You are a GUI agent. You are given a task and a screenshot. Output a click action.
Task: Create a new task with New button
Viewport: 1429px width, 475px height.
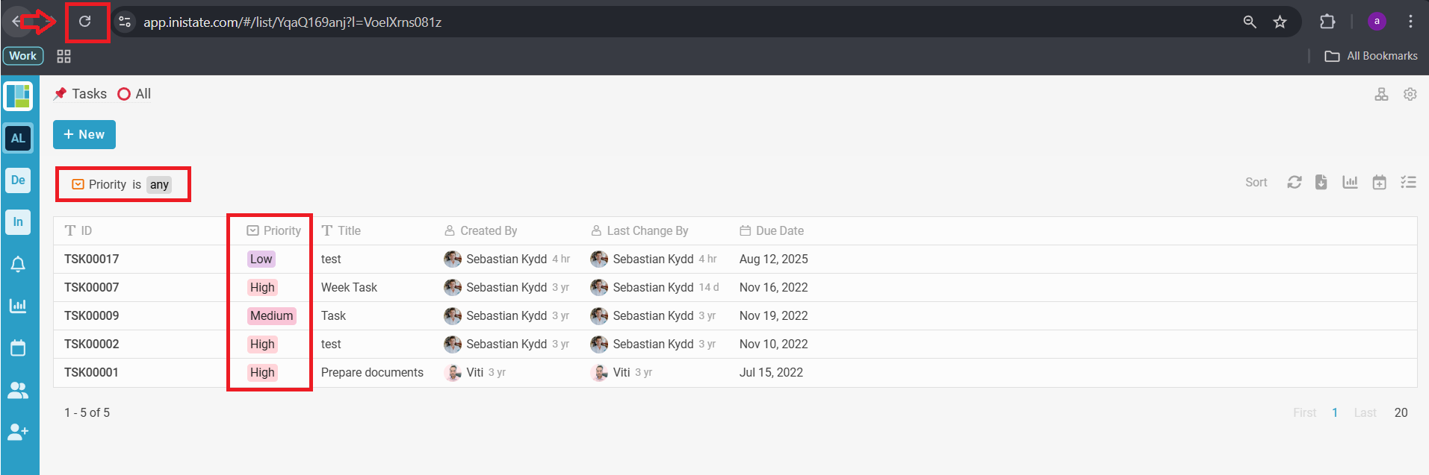[x=84, y=134]
